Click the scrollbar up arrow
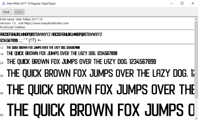This screenshot has height=120, width=198. pyautogui.click(x=196, y=19)
